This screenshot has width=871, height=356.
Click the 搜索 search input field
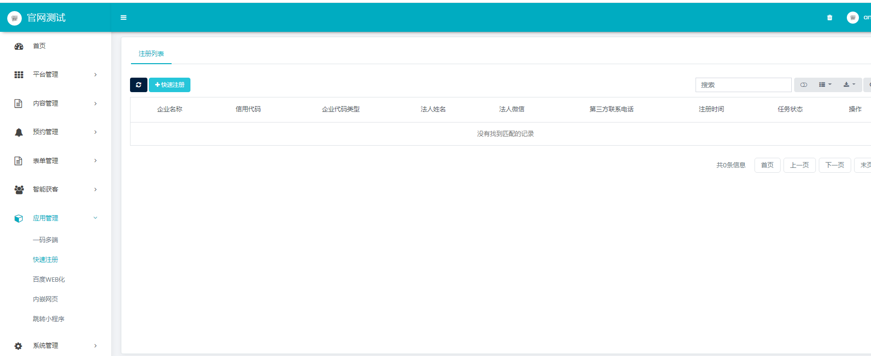click(x=743, y=85)
